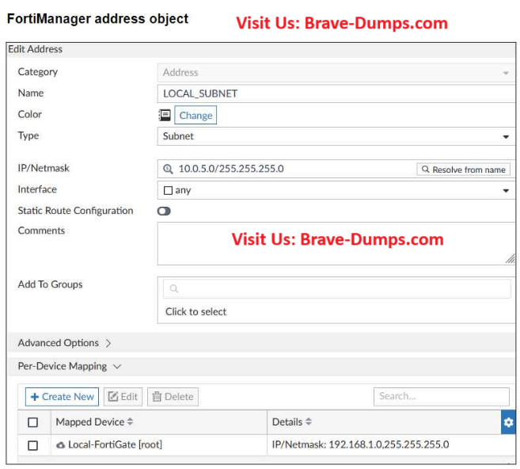This screenshot has height=469, width=520.
Task: Click the color palette icon next to Change
Action: tap(165, 115)
